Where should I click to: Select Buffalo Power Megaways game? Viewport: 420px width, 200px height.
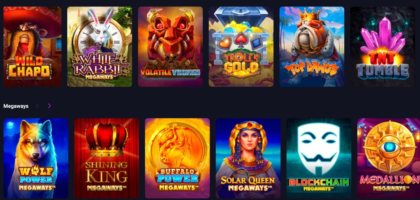(x=177, y=158)
